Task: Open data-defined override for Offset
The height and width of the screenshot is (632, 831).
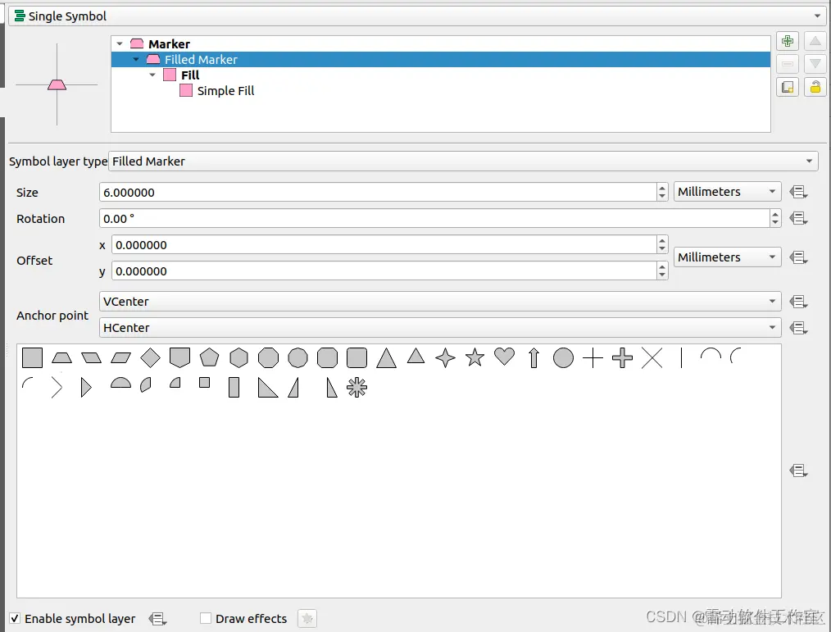Action: click(798, 257)
